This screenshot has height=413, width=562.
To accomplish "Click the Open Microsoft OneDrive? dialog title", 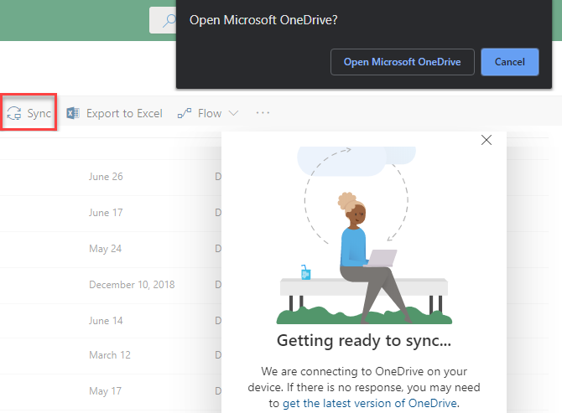I will [x=263, y=20].
